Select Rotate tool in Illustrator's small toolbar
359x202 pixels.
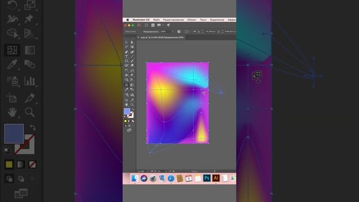(126, 71)
